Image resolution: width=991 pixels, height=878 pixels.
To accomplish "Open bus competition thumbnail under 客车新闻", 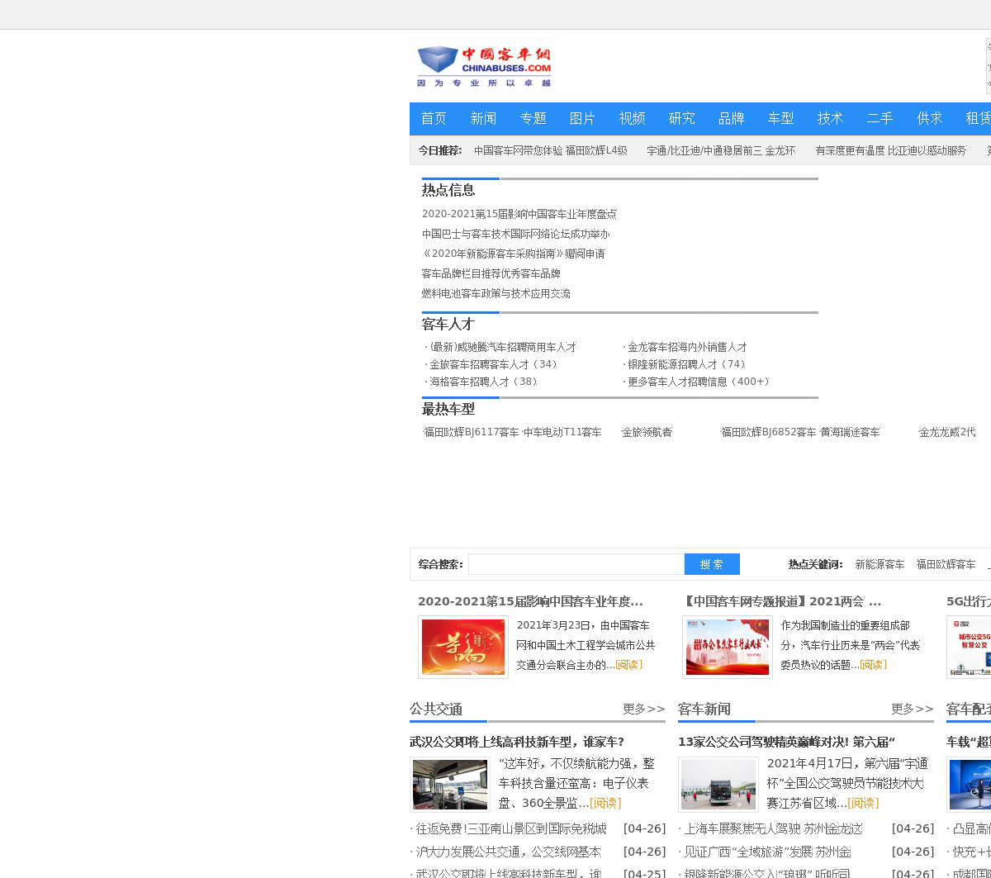I will click(718, 785).
